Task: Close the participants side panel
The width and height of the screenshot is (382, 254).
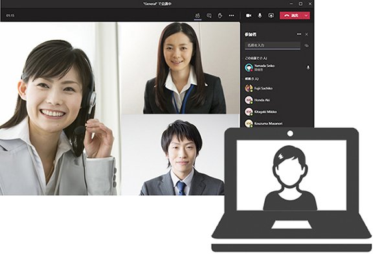Action: click(306, 34)
